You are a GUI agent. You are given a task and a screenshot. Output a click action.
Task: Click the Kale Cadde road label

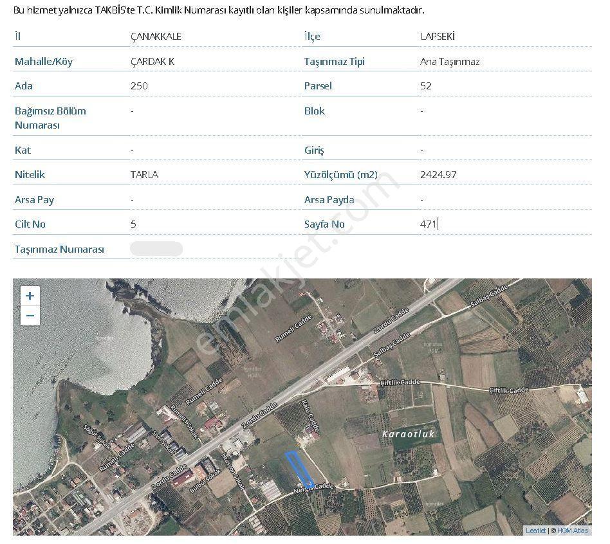(310, 416)
